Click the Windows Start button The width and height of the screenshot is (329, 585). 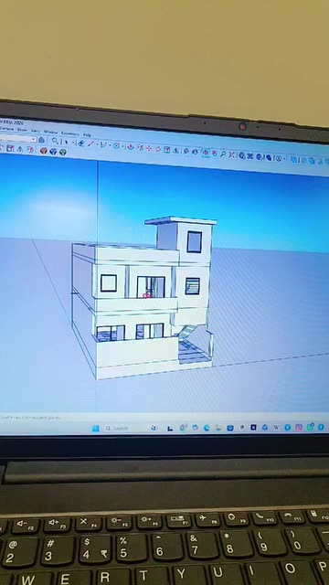click(96, 429)
